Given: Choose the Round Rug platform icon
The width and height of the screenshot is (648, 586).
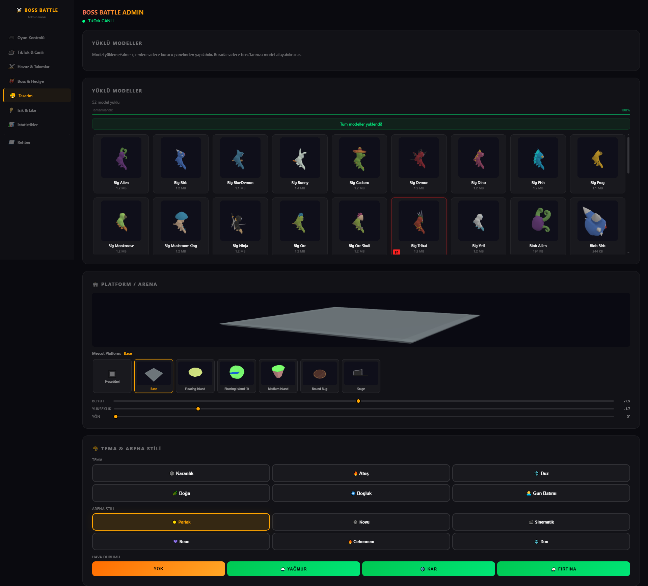Looking at the screenshot, I should pos(320,376).
